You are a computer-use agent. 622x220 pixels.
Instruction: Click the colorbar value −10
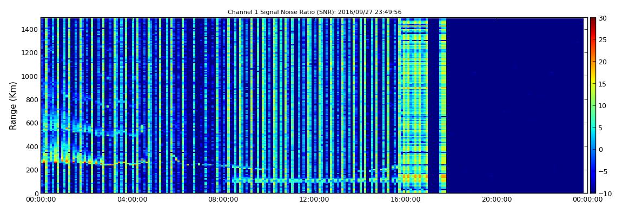pos(605,194)
